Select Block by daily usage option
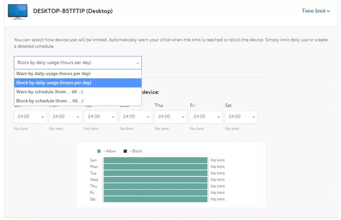341x220 pixels. (x=78, y=83)
